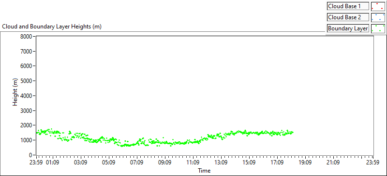Click the 19:09 time axis marker
Image resolution: width=387 pixels, height=176 pixels.
pyautogui.click(x=305, y=162)
